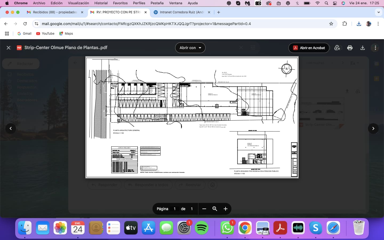
Task: Open the Favoritos menu
Action: click(x=120, y=3)
